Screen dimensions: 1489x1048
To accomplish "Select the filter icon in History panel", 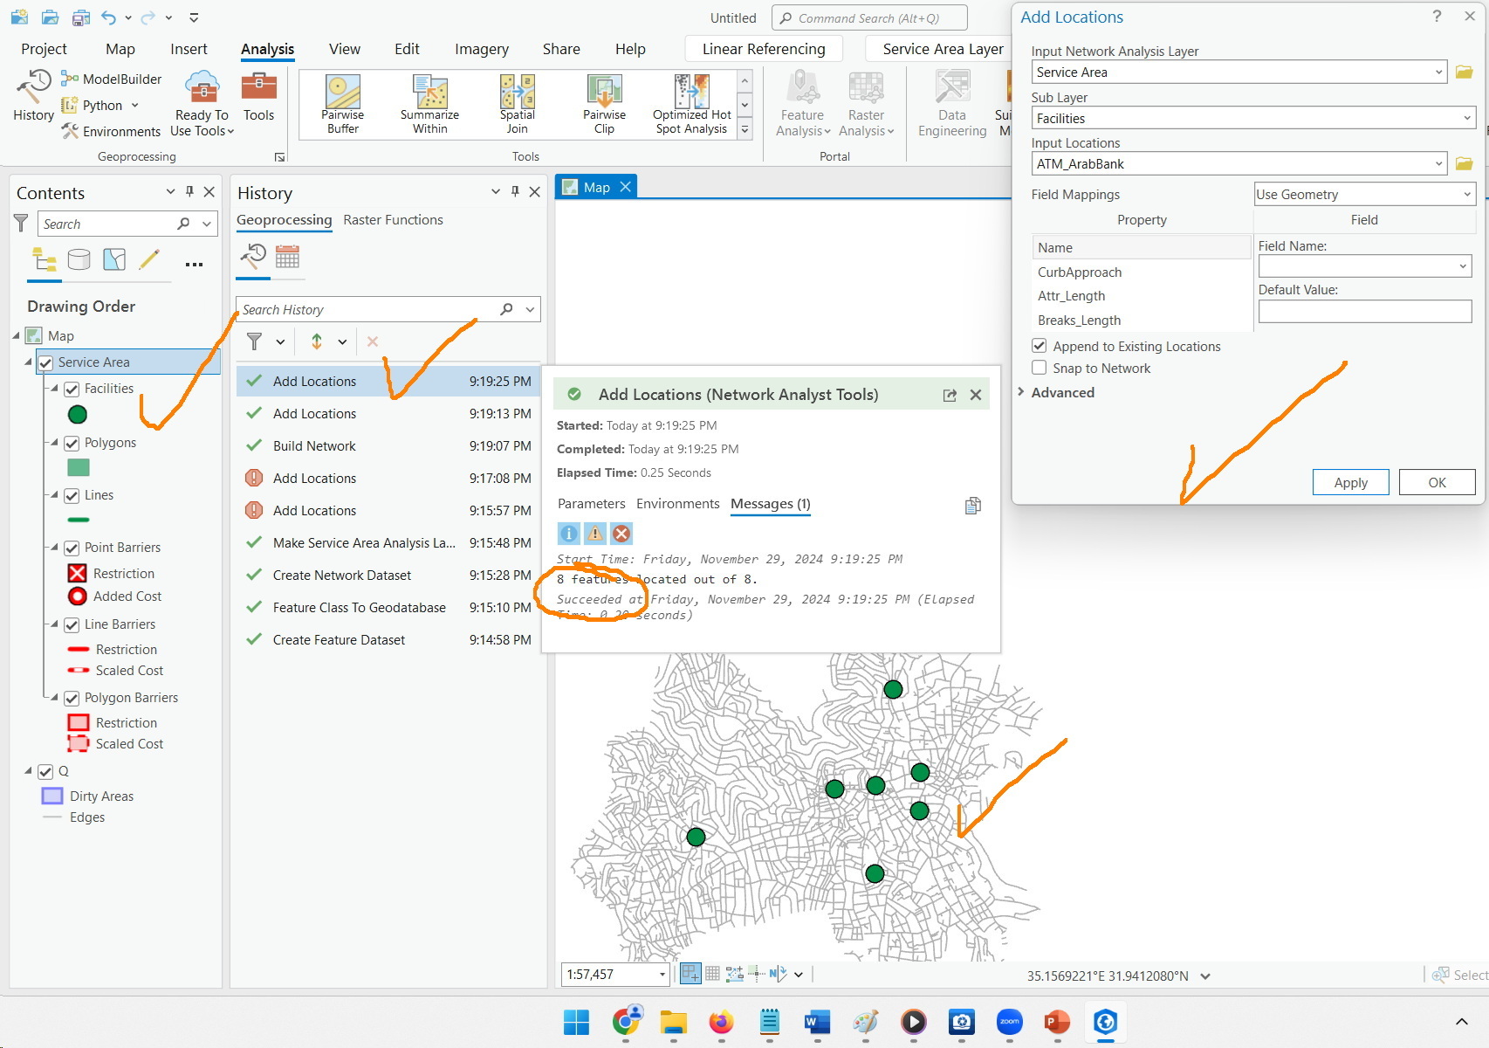I will (x=254, y=341).
